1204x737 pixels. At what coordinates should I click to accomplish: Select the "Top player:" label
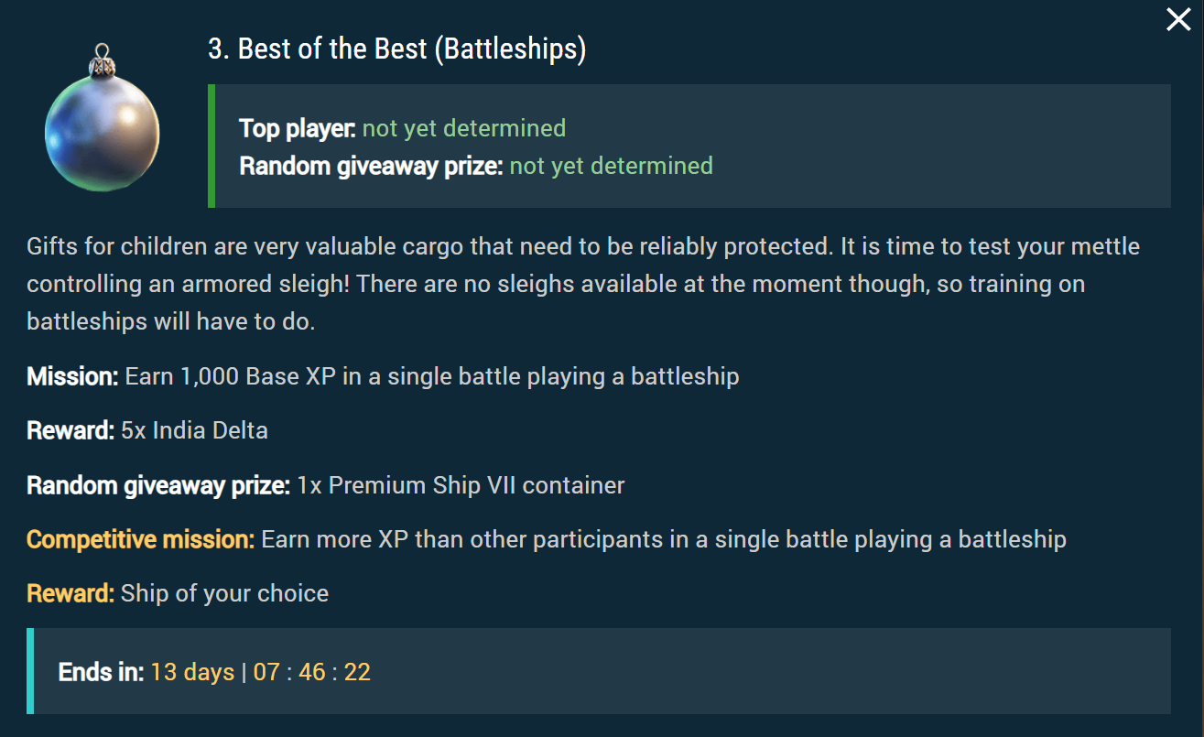point(297,128)
